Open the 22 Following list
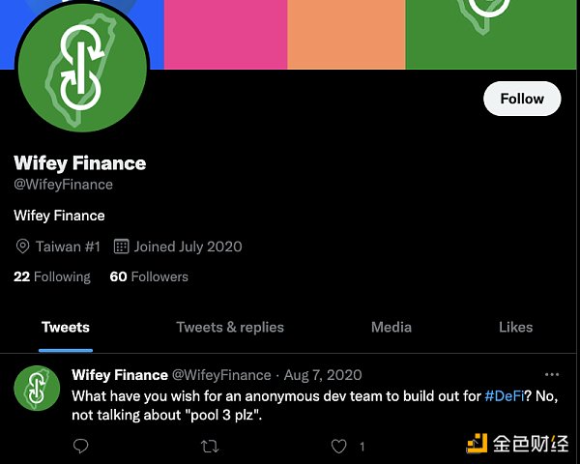 pyautogui.click(x=52, y=276)
